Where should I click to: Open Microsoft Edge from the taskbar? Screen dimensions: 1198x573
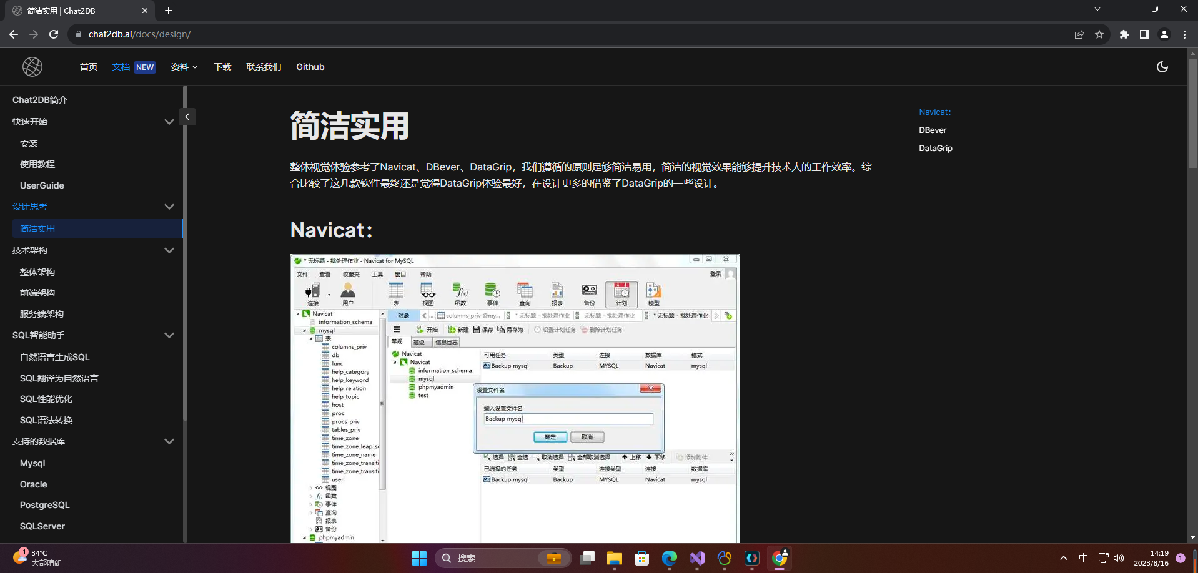click(x=670, y=558)
